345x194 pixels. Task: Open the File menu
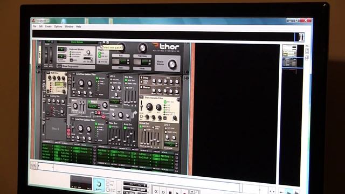click(x=34, y=26)
